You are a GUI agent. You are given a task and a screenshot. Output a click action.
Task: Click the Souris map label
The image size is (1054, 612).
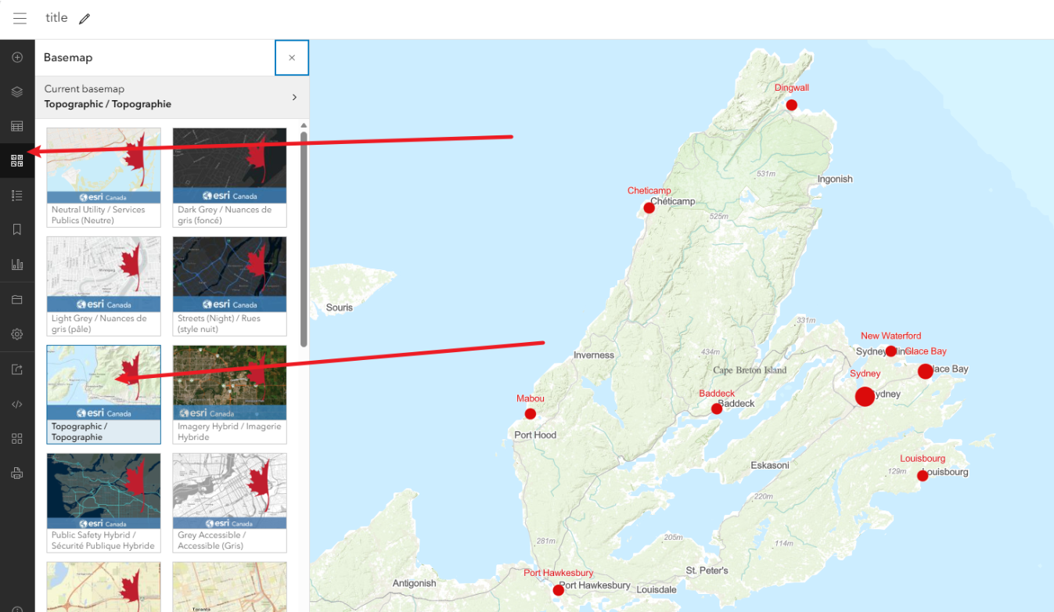coord(340,308)
